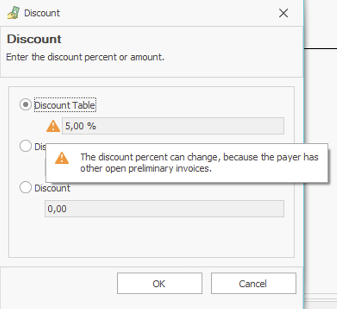Select the bottom Discount radio button
Viewport: 337px width, 309px height.
pyautogui.click(x=26, y=187)
